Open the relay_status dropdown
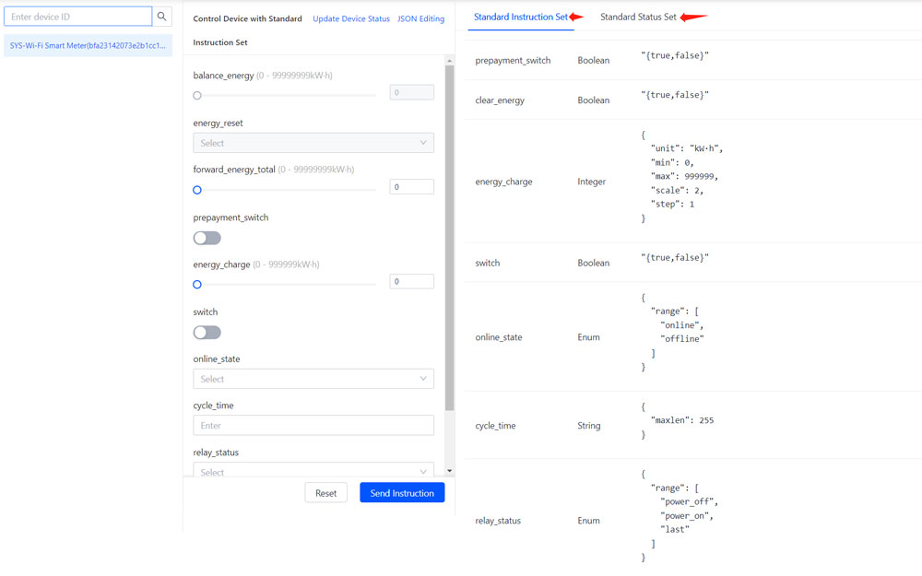This screenshot has height=576, width=922. [313, 470]
